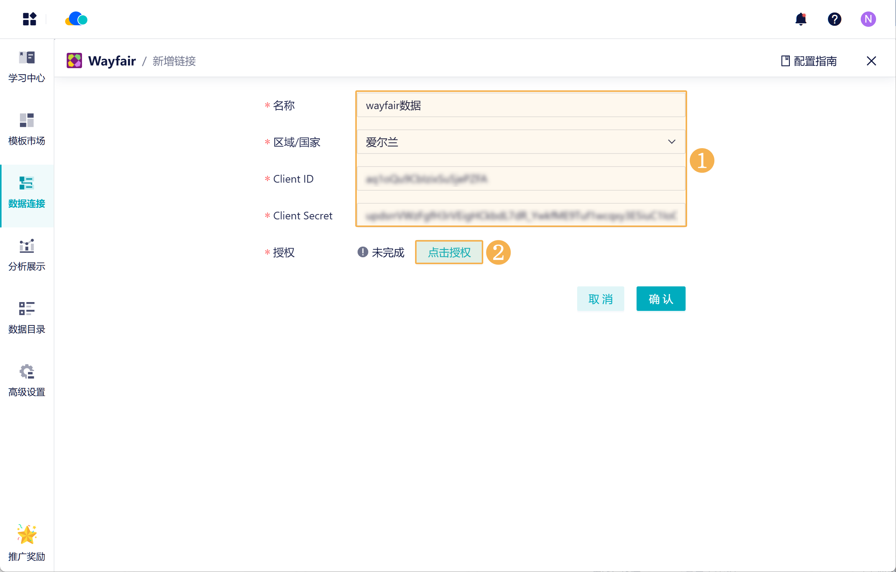The image size is (896, 572).
Task: Open 学习中心 in the sidebar
Action: pyautogui.click(x=27, y=67)
